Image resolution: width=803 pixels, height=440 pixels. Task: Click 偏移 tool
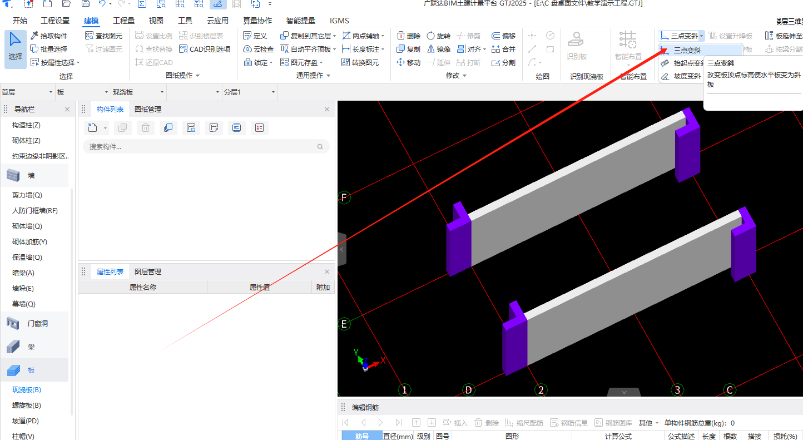(504, 36)
